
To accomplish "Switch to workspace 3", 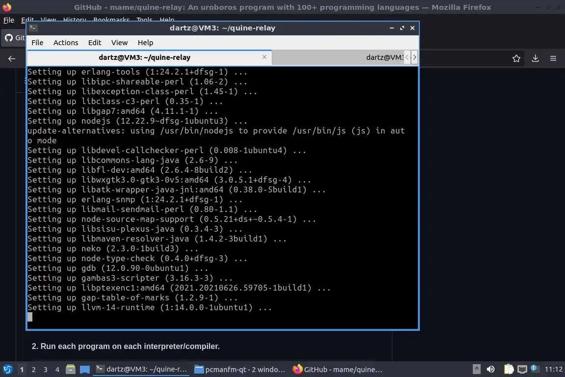I will [46, 370].
